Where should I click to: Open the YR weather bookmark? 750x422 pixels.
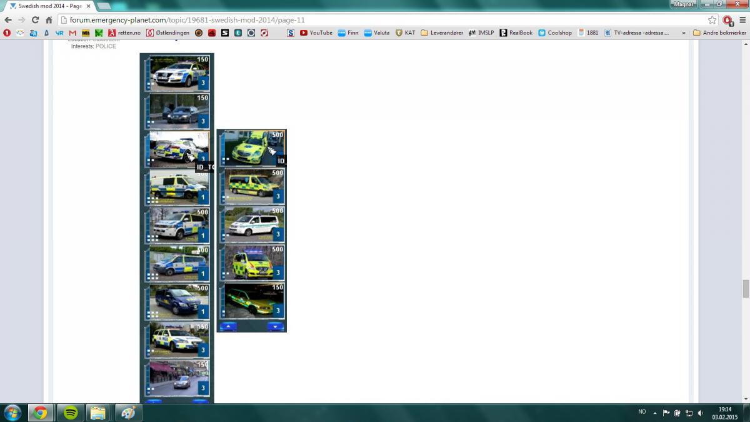click(59, 33)
